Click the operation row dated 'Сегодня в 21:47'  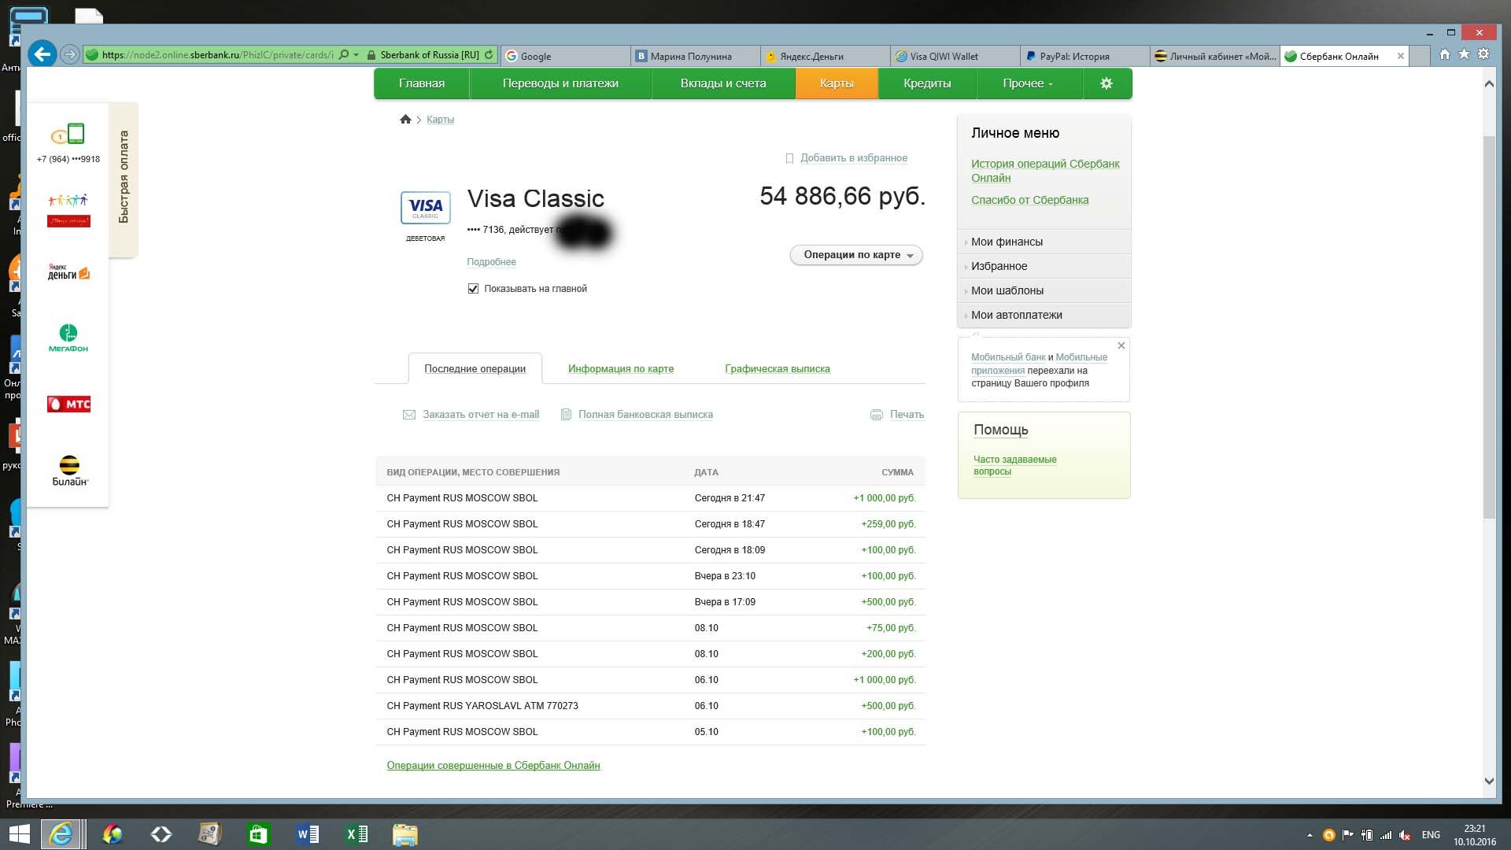650,498
